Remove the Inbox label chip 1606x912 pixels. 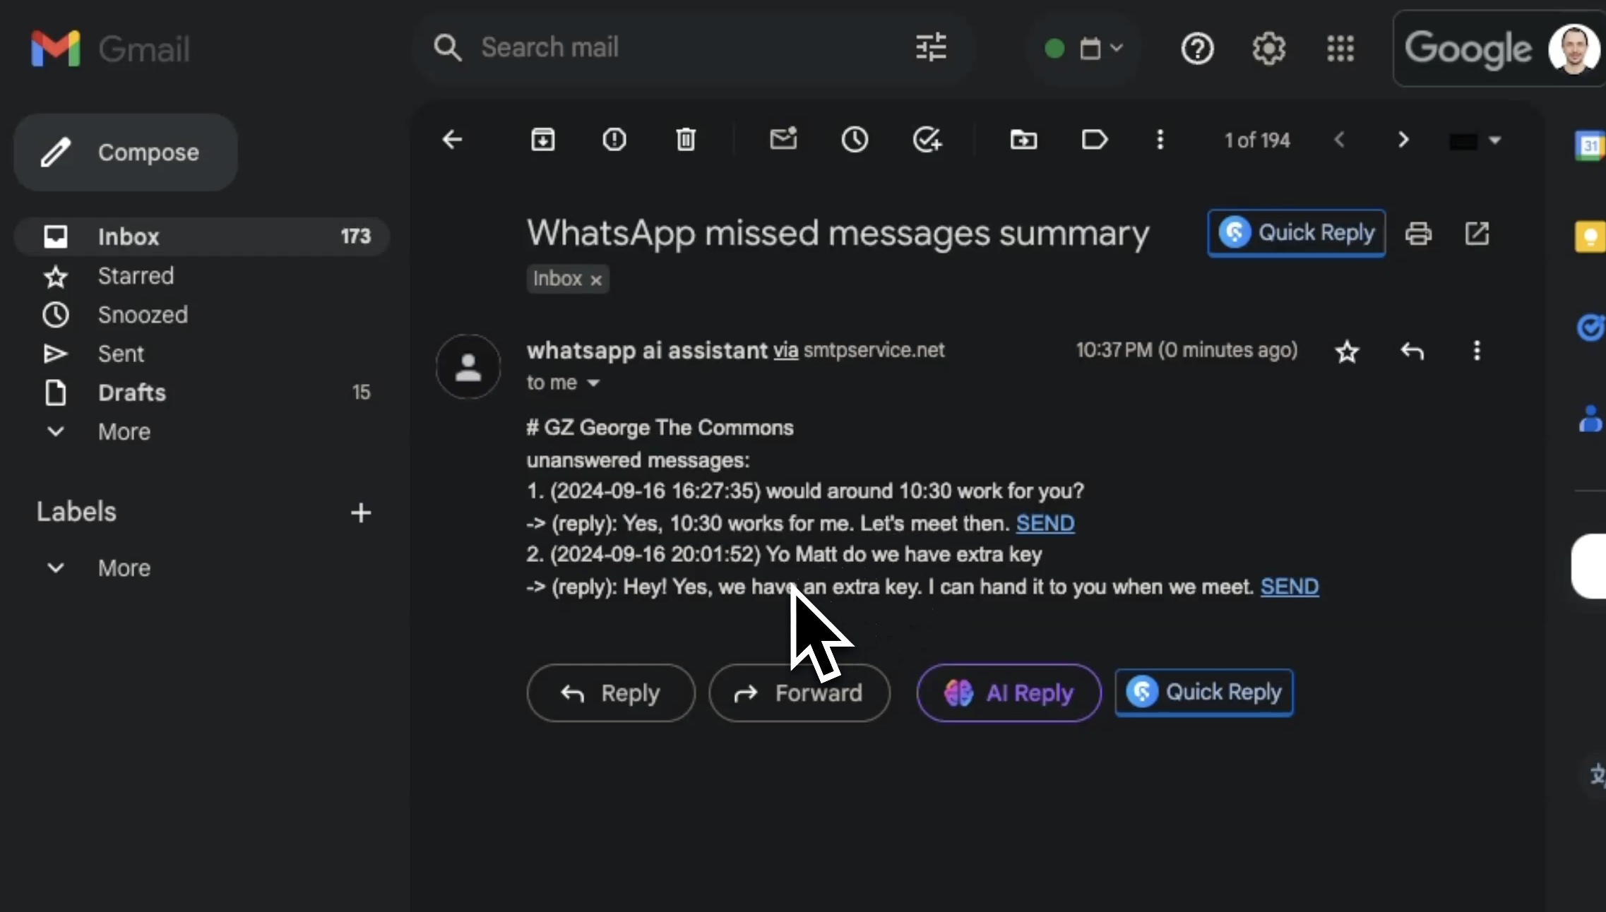(596, 280)
